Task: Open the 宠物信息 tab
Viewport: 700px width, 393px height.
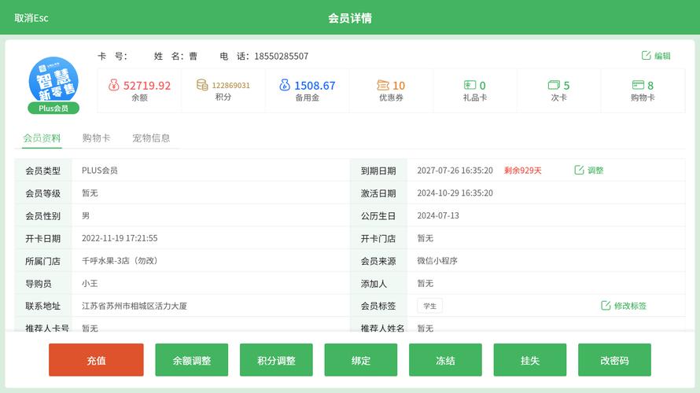Action: [151, 138]
